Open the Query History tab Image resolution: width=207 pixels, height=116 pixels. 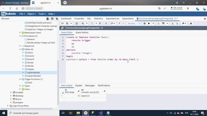coord(82,33)
